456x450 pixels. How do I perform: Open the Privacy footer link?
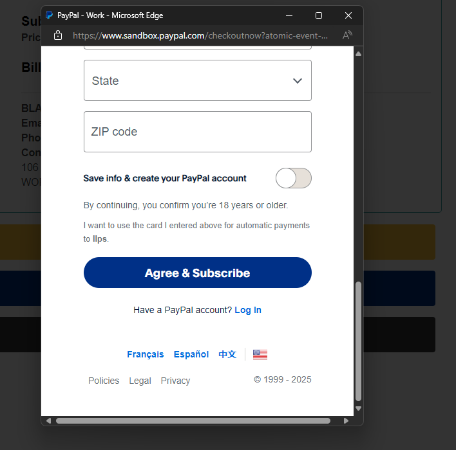(175, 381)
